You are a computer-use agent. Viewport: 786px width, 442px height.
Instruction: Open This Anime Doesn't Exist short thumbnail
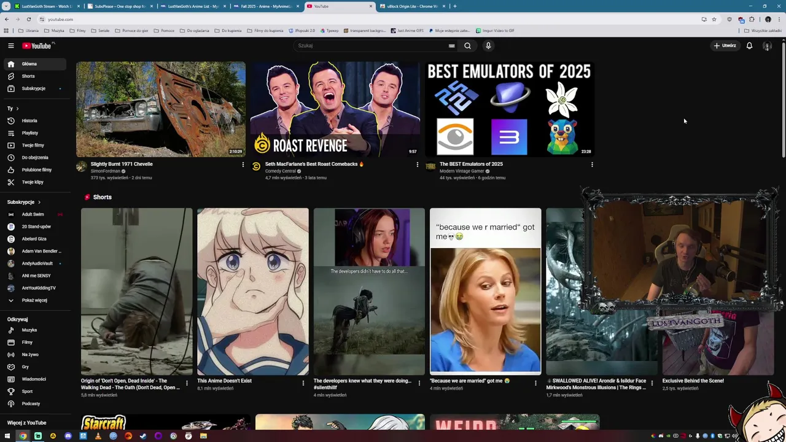253,292
